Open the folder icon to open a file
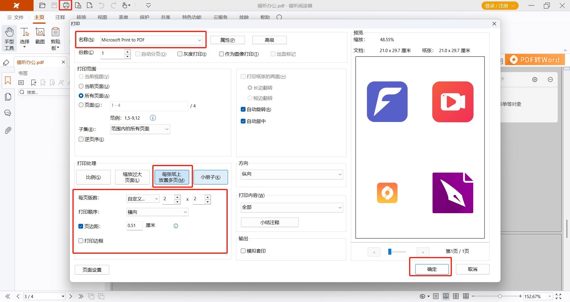This screenshot has height=302, width=570. tap(42, 5)
